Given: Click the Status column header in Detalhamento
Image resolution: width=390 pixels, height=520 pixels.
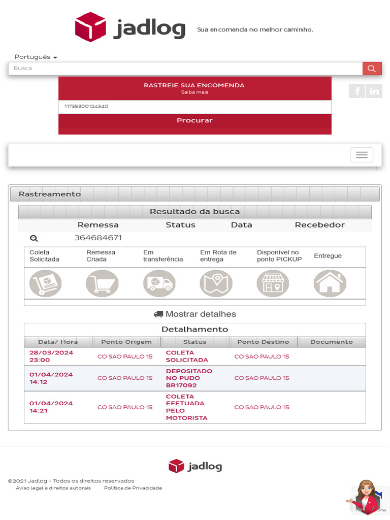Looking at the screenshot, I should pyautogui.click(x=194, y=342).
